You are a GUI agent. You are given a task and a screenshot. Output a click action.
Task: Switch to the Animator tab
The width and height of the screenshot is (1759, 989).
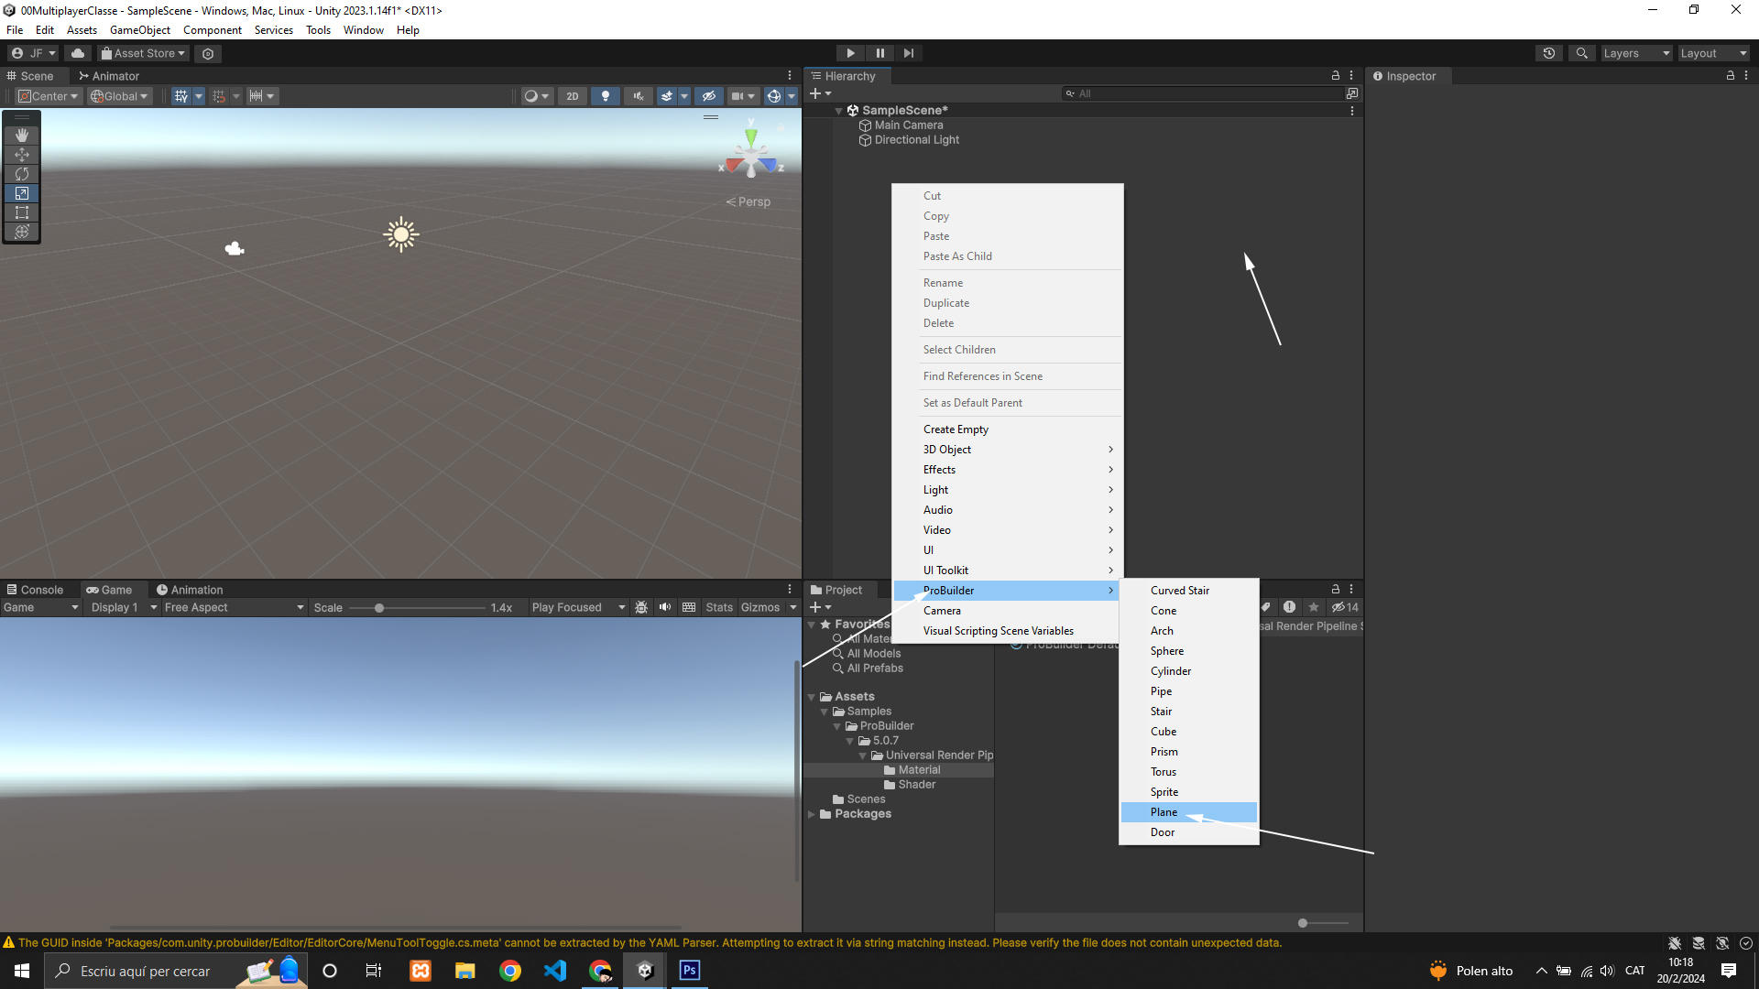pos(109,76)
